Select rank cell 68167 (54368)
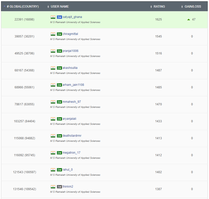 coord(24,70)
